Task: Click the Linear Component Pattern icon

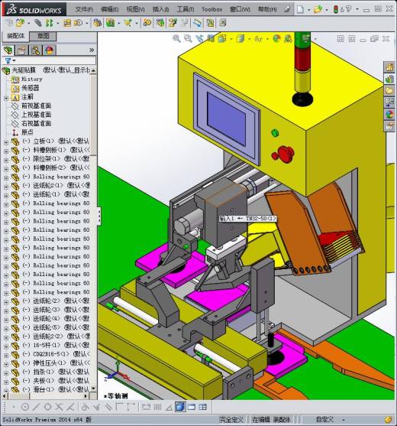Action: (x=49, y=23)
